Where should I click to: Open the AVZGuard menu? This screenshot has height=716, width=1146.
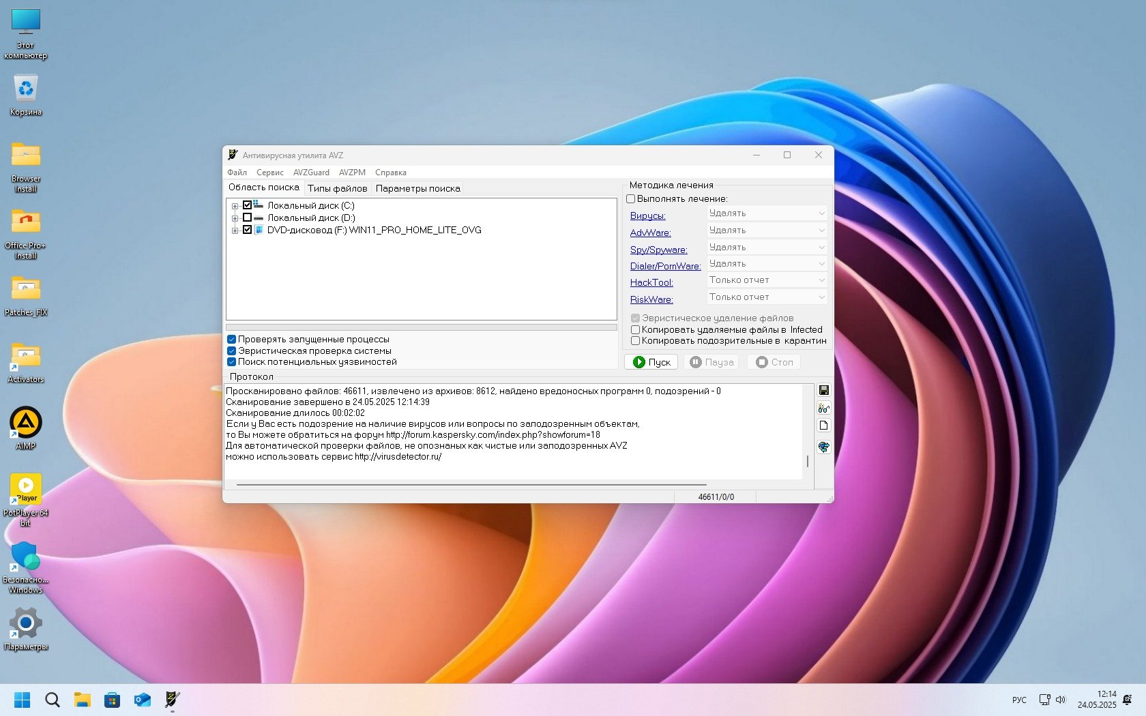(311, 173)
